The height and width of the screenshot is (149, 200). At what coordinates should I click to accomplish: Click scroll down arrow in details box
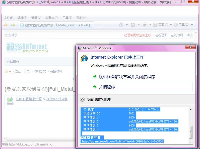click(x=191, y=142)
